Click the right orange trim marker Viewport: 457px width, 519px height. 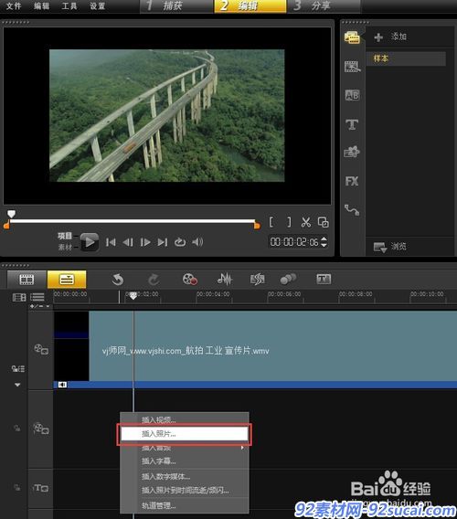[x=258, y=226]
